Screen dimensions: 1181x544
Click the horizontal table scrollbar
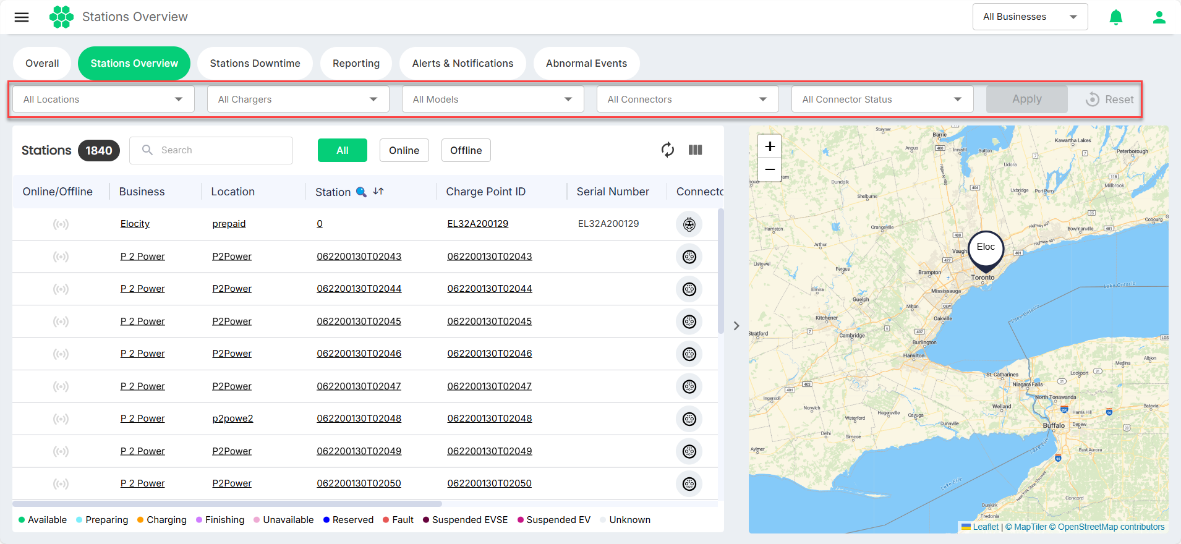coord(227,504)
